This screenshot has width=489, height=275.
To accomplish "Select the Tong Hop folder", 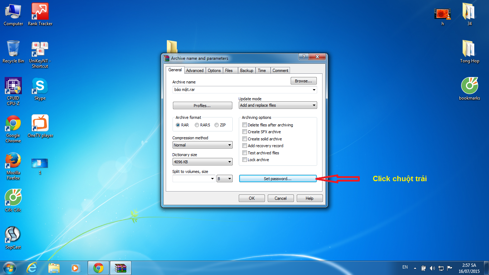I will pos(469,52).
